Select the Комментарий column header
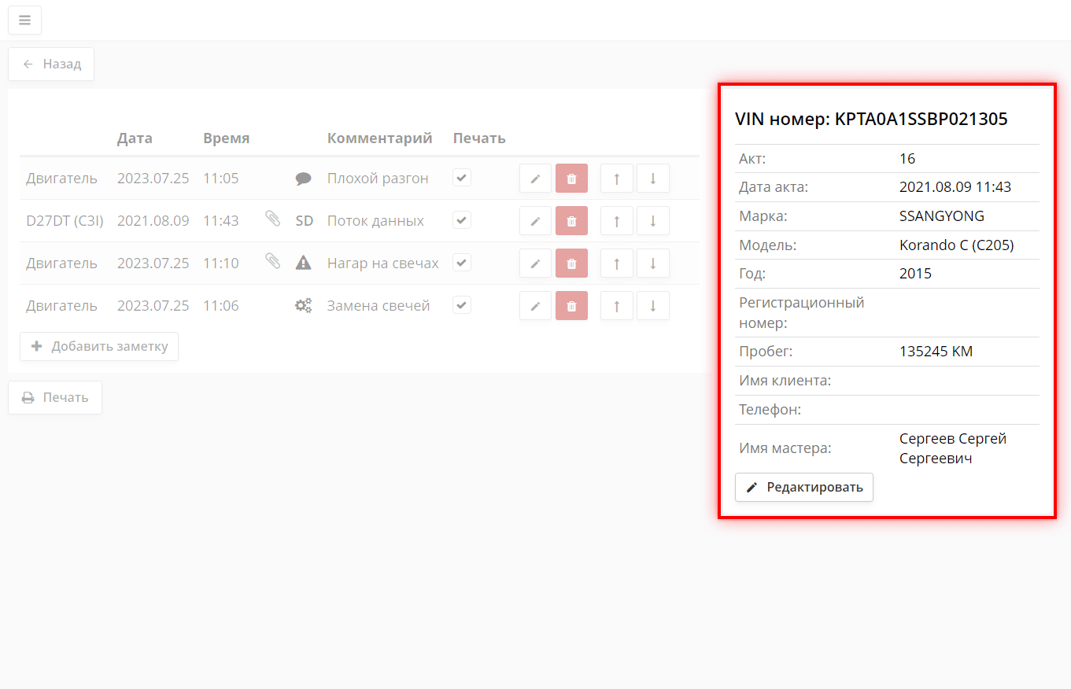Image resolution: width=1071 pixels, height=689 pixels. [x=379, y=138]
